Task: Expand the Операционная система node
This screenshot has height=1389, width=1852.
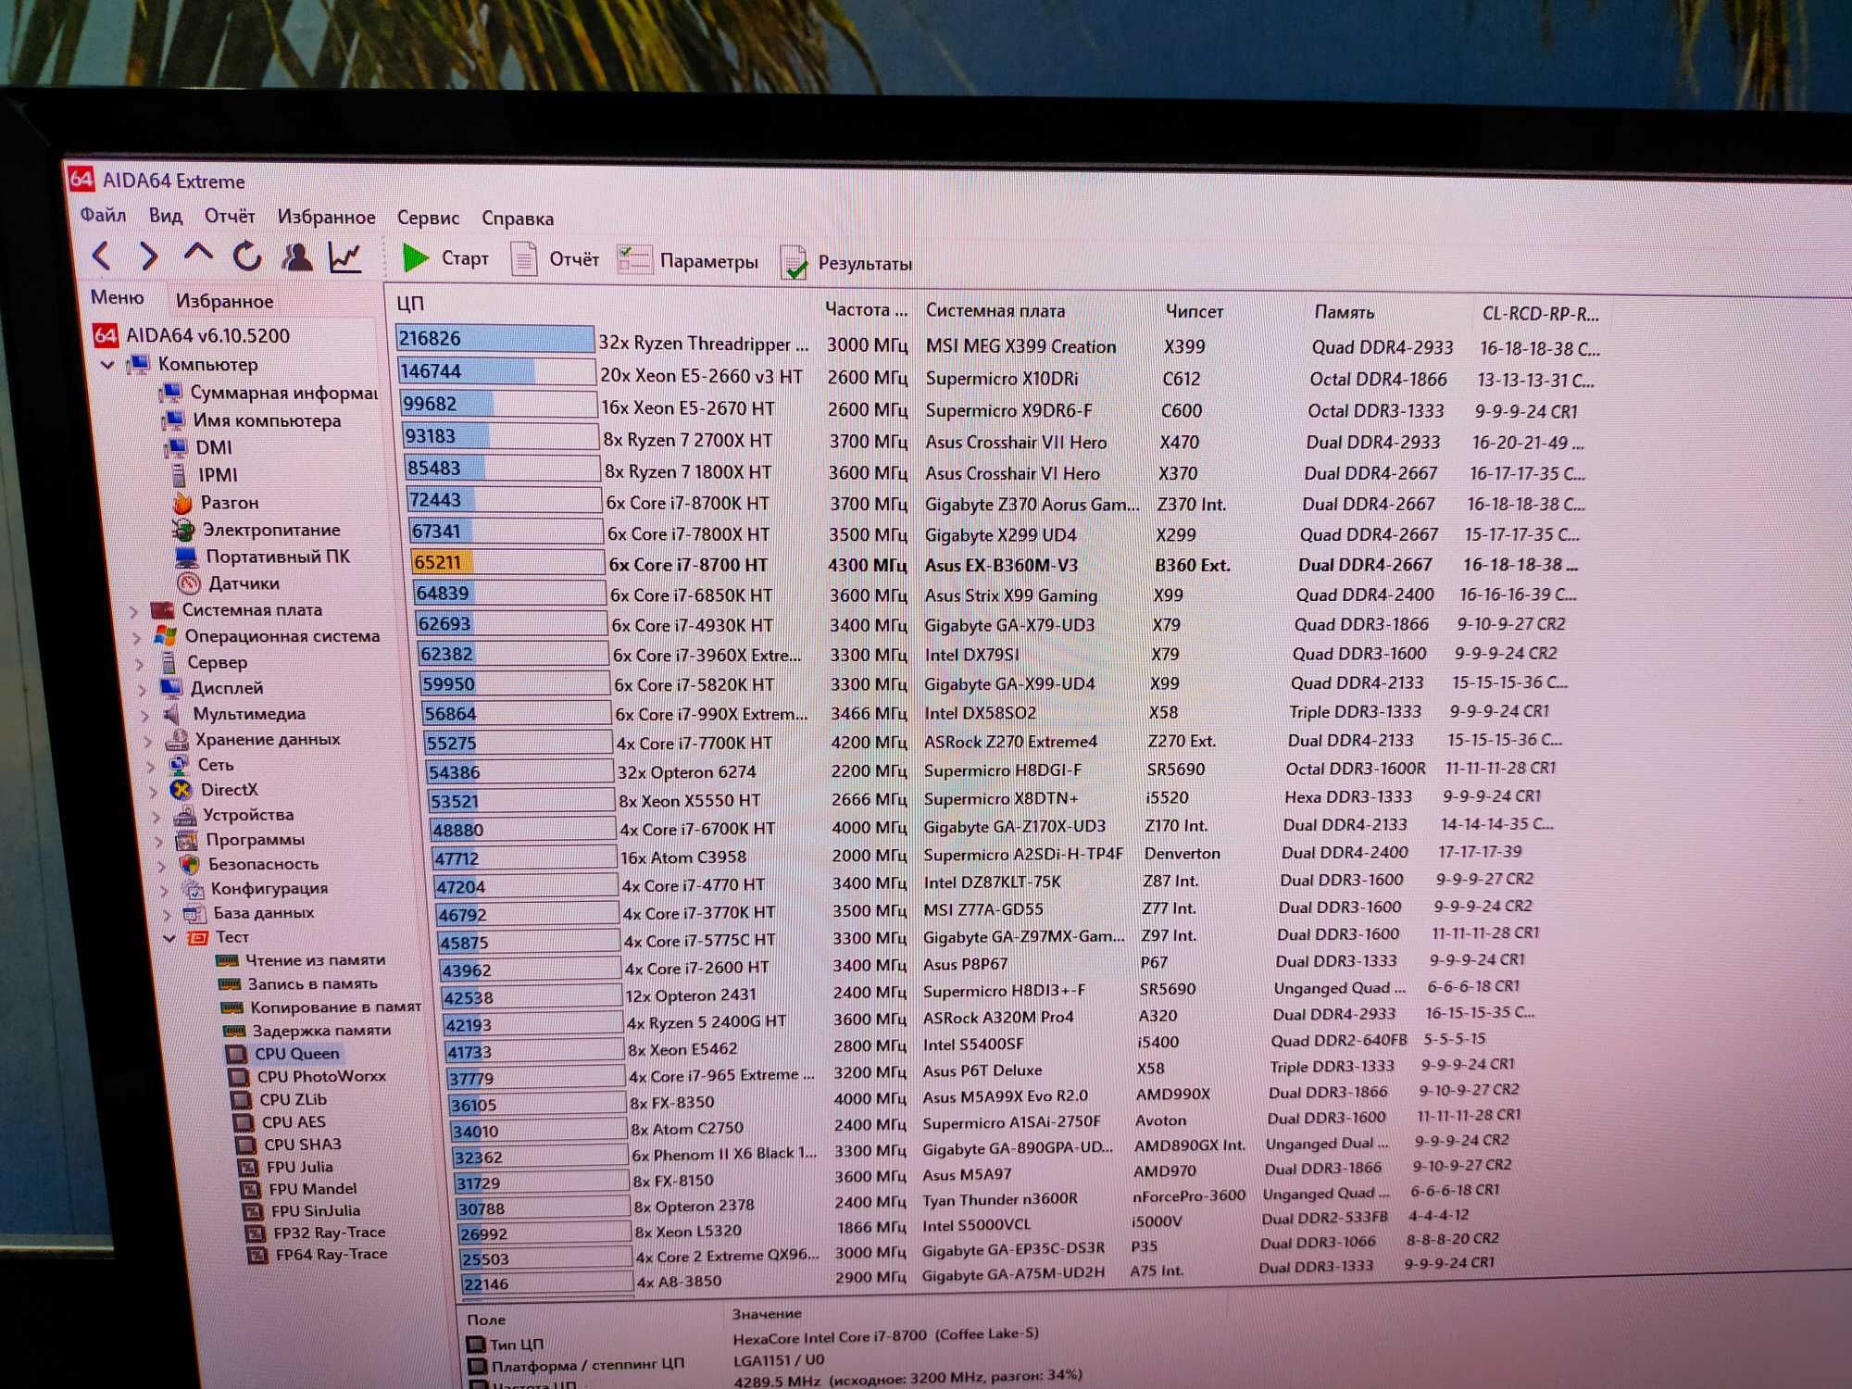Action: [137, 637]
